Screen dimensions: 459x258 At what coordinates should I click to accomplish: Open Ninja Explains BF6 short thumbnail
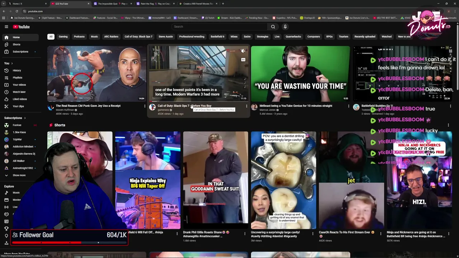pyautogui.click(x=148, y=180)
